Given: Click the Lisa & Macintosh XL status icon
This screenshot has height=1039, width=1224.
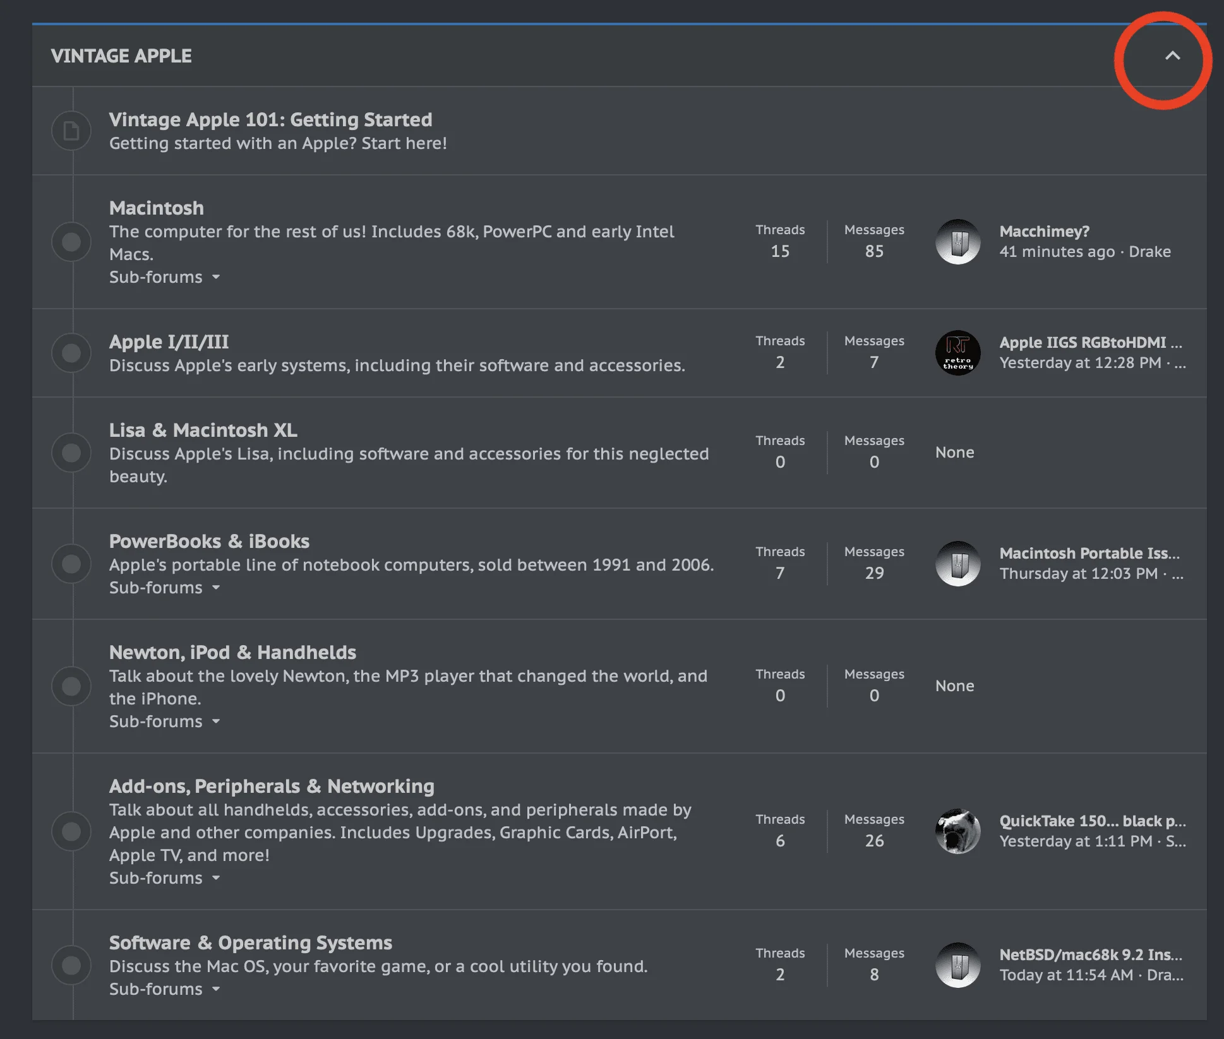Looking at the screenshot, I should click(71, 453).
